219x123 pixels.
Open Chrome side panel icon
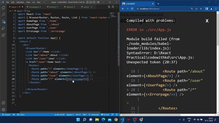pyautogui.click(x=207, y=9)
